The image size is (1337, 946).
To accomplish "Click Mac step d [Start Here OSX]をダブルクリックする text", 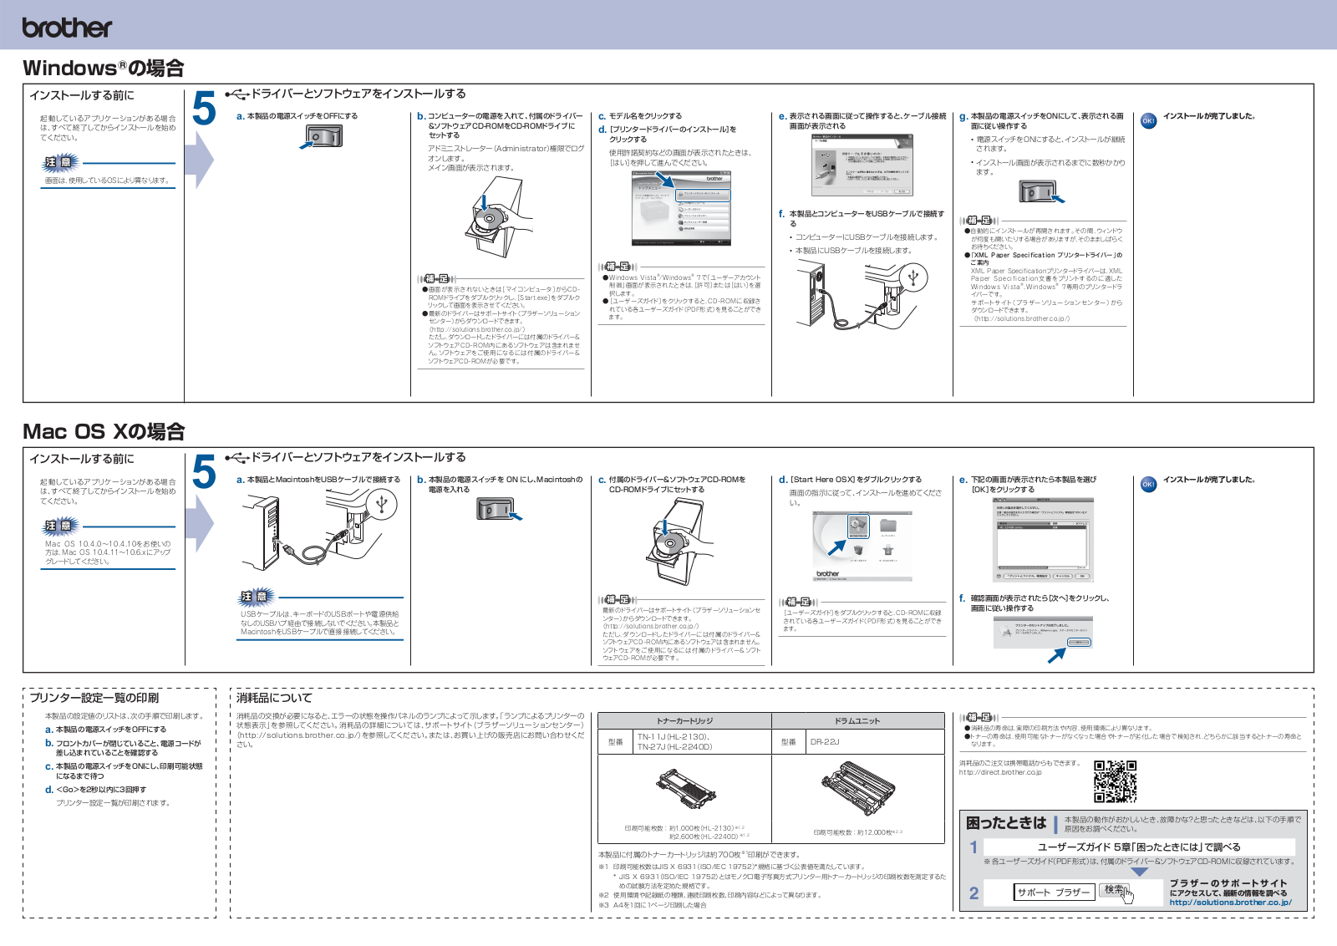I will click(x=856, y=480).
